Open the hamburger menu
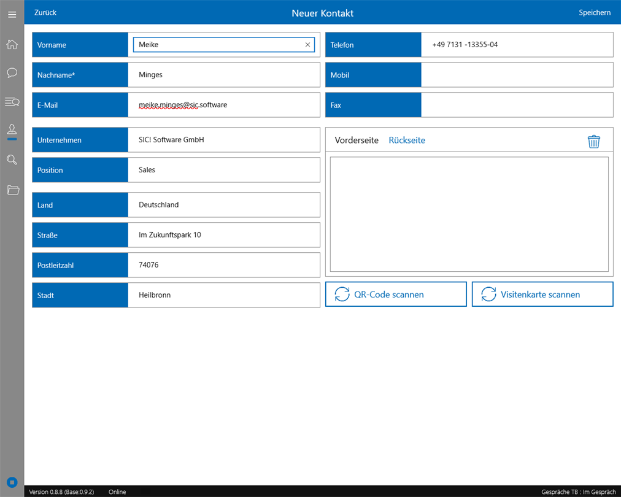 12,15
